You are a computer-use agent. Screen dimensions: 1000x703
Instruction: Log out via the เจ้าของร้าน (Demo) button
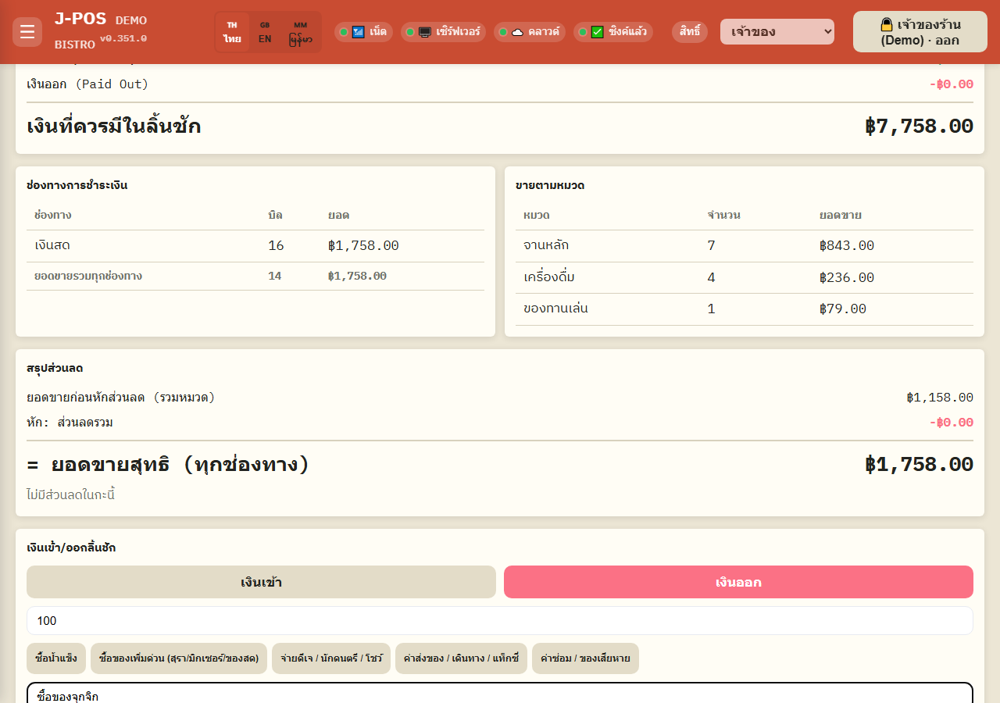(920, 32)
